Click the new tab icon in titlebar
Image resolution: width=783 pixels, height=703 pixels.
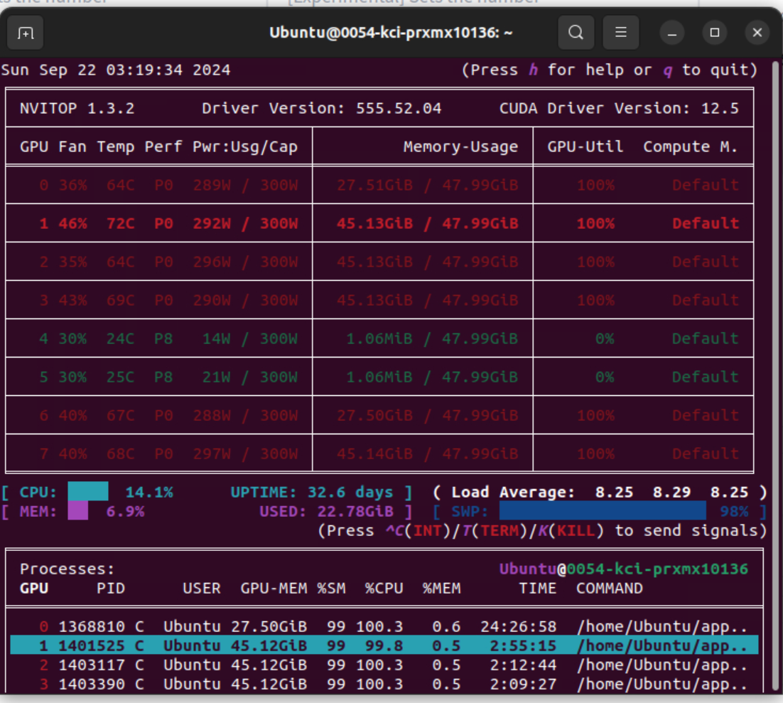coord(26,33)
